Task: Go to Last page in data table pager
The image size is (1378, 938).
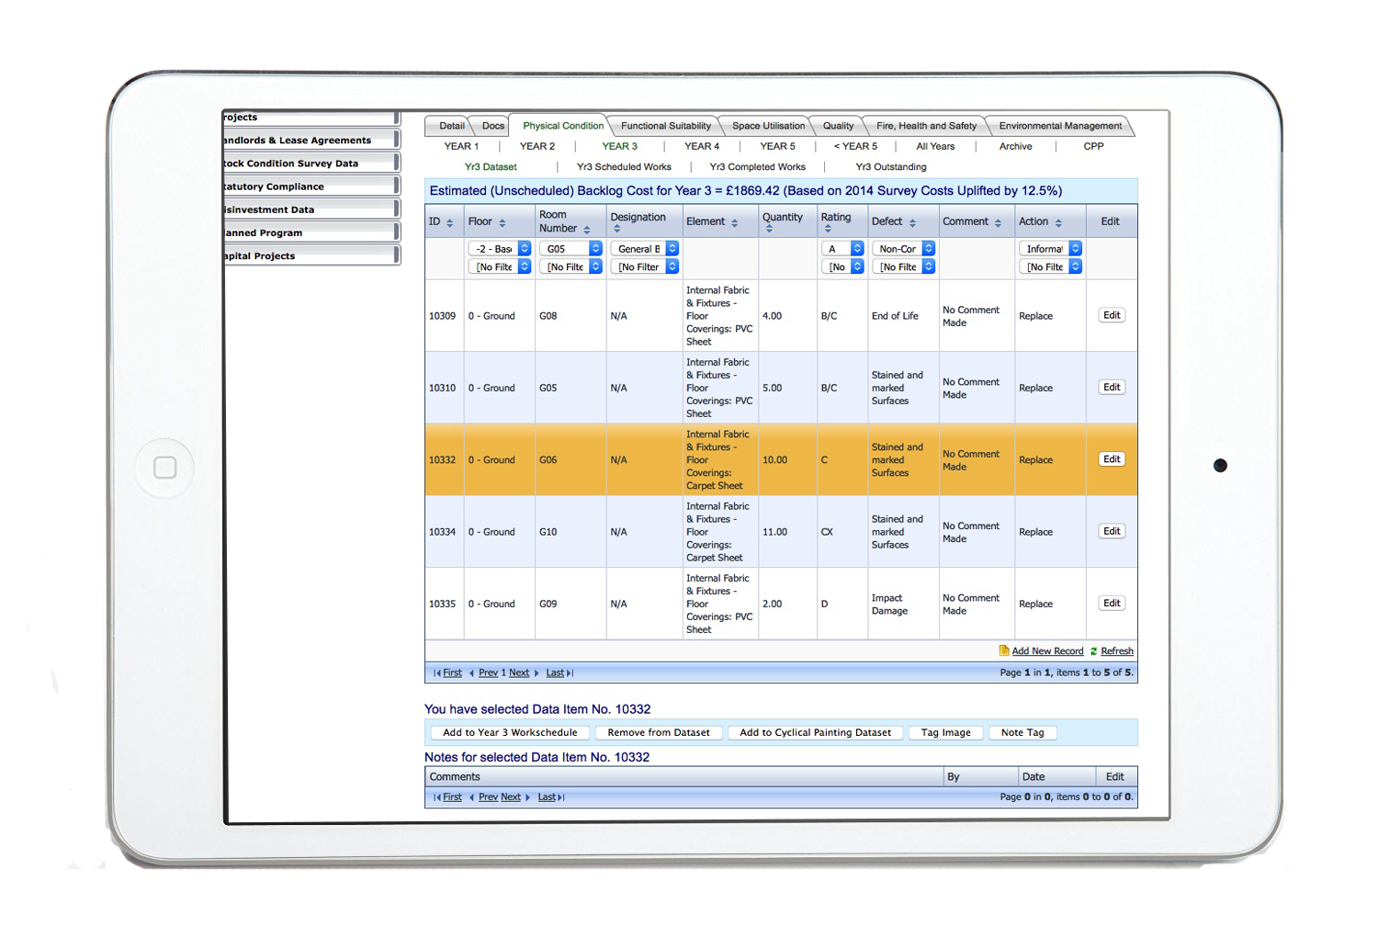Action: 555,673
